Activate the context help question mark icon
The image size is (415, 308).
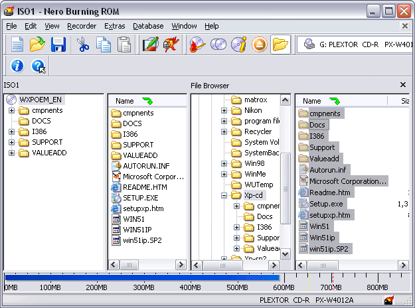pyautogui.click(x=38, y=66)
